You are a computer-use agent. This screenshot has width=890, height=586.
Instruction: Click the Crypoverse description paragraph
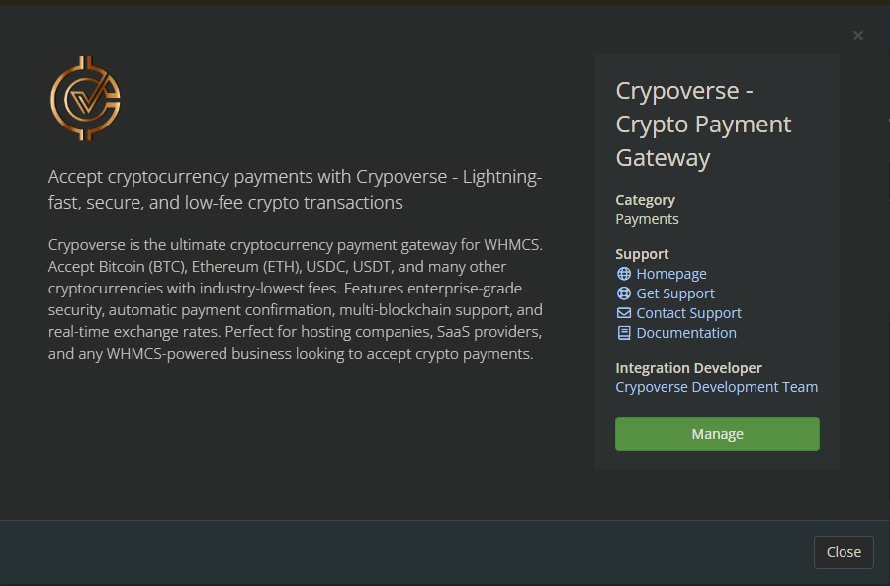coord(296,299)
